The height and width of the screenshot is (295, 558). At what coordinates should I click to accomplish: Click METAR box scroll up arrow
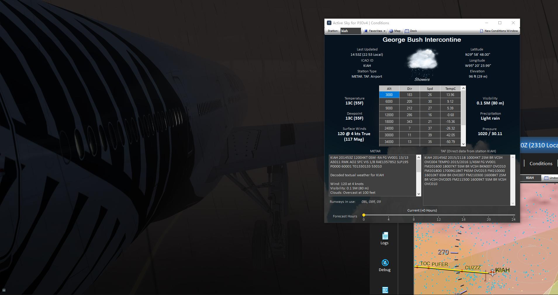pos(419,157)
